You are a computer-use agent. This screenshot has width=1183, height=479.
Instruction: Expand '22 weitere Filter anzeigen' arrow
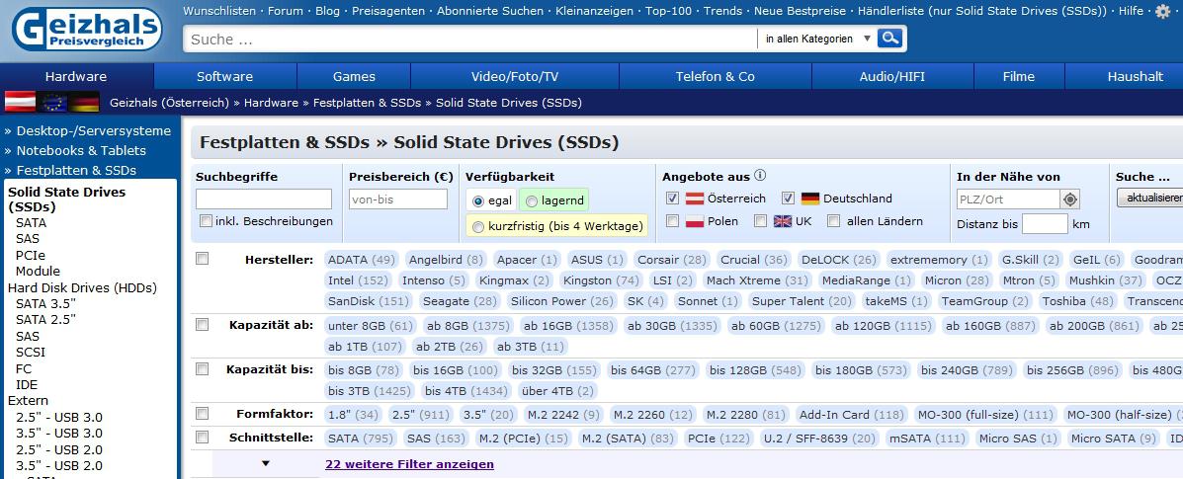266,463
